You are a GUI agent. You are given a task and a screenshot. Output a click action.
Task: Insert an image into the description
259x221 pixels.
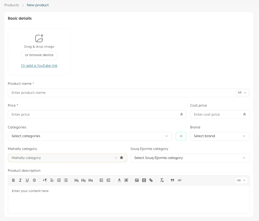coord(137,180)
